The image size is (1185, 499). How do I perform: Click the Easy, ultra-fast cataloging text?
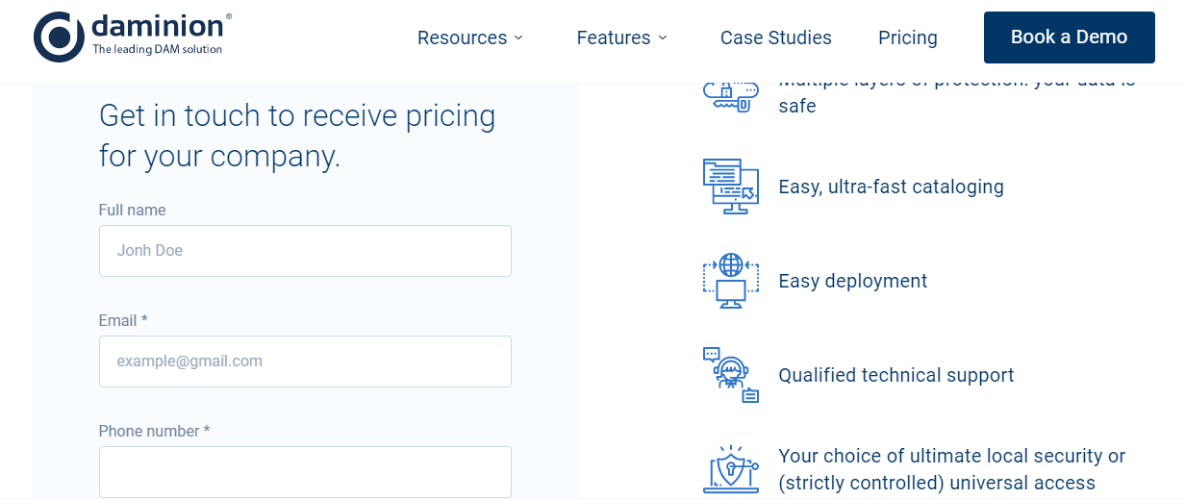pyautogui.click(x=891, y=187)
